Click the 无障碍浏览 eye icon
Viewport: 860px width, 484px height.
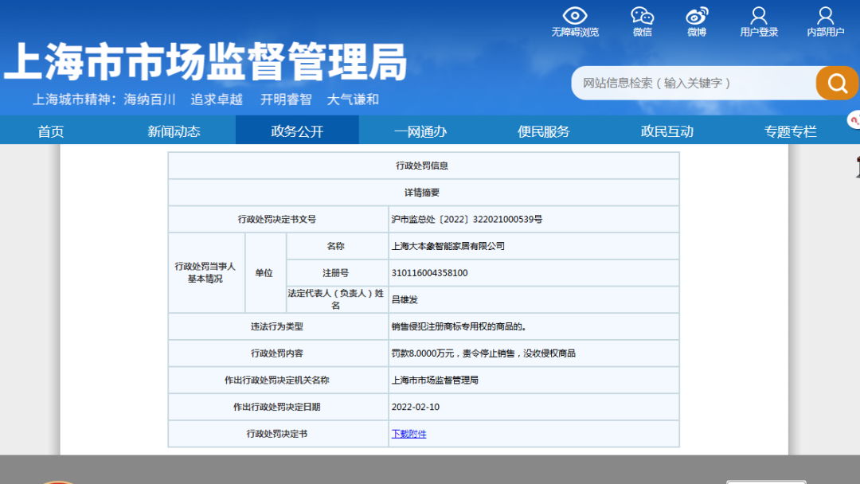point(575,15)
